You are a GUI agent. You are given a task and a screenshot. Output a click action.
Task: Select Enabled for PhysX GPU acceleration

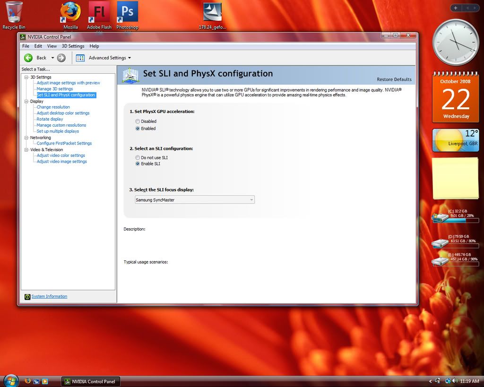coord(138,129)
